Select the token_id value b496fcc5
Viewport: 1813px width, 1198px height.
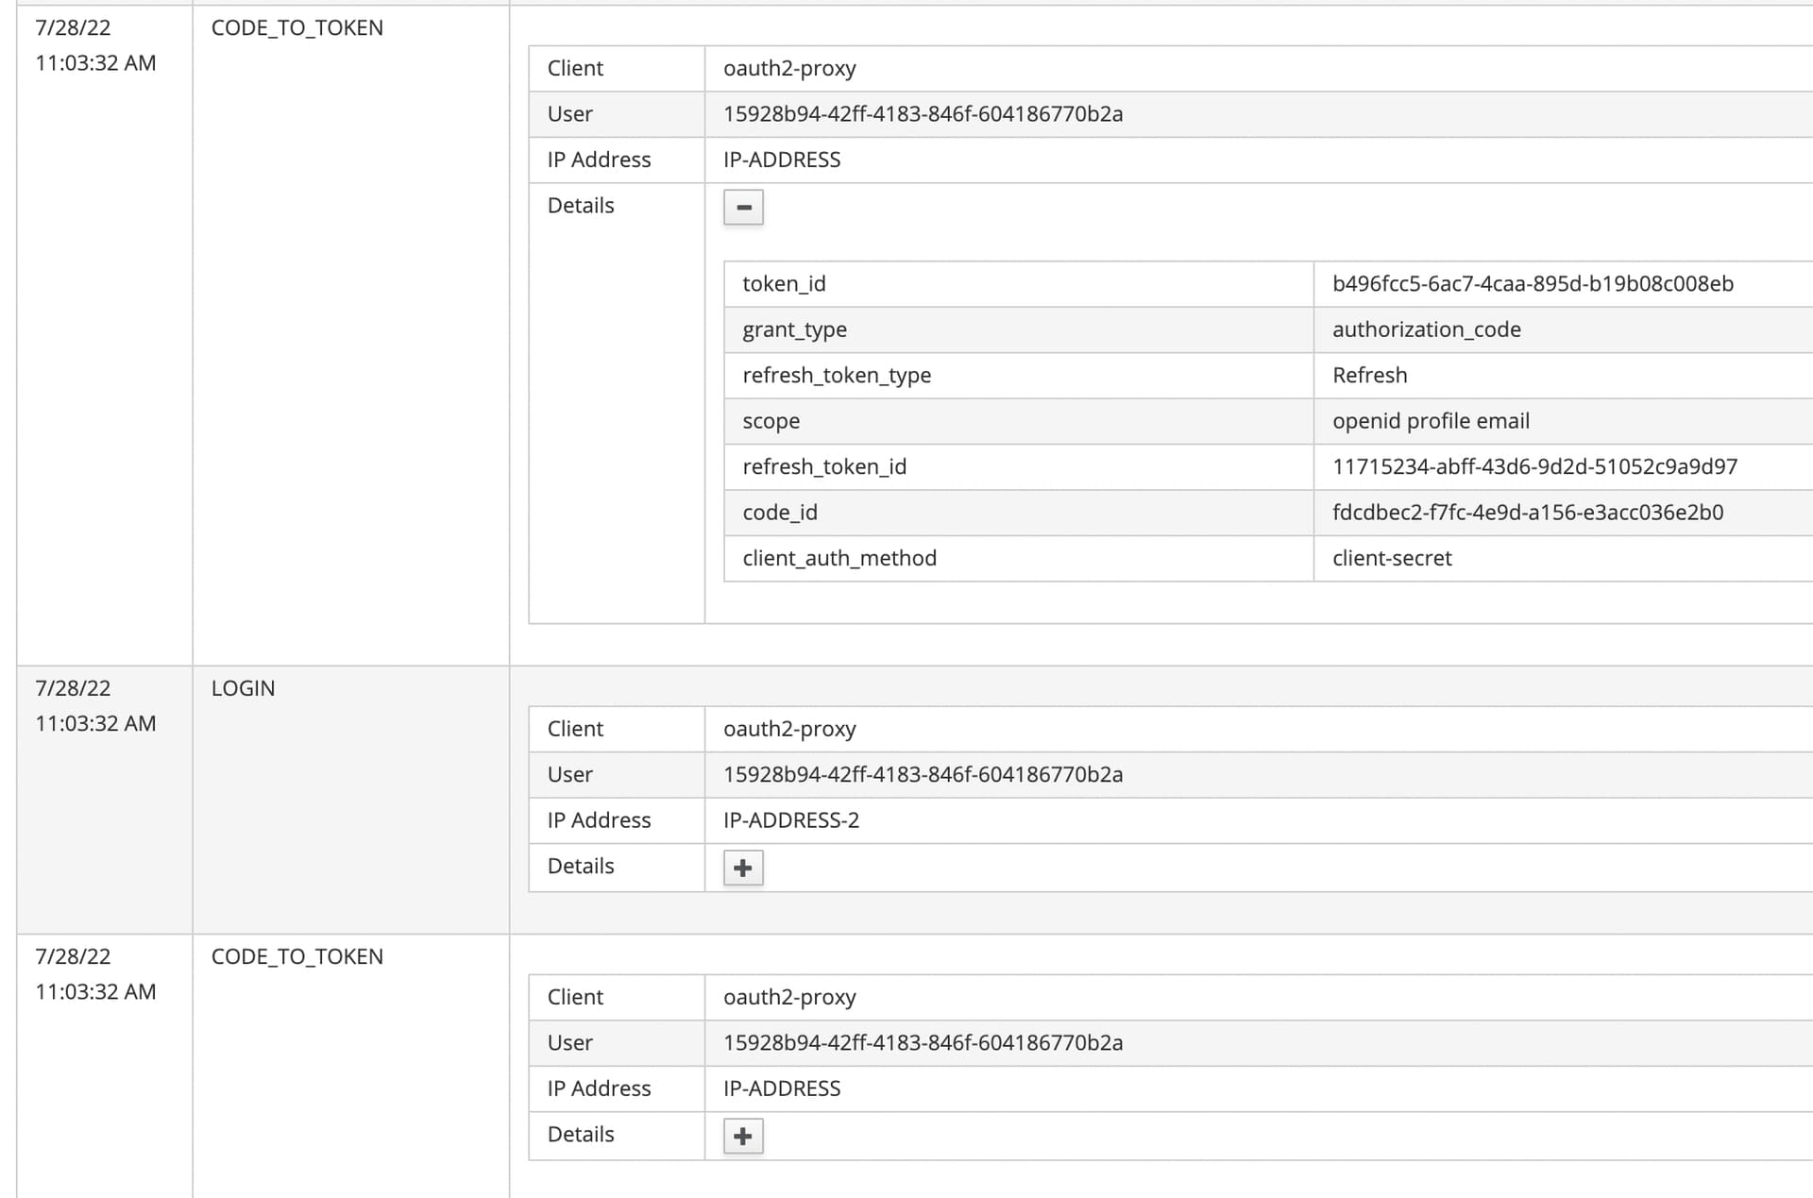click(1533, 283)
